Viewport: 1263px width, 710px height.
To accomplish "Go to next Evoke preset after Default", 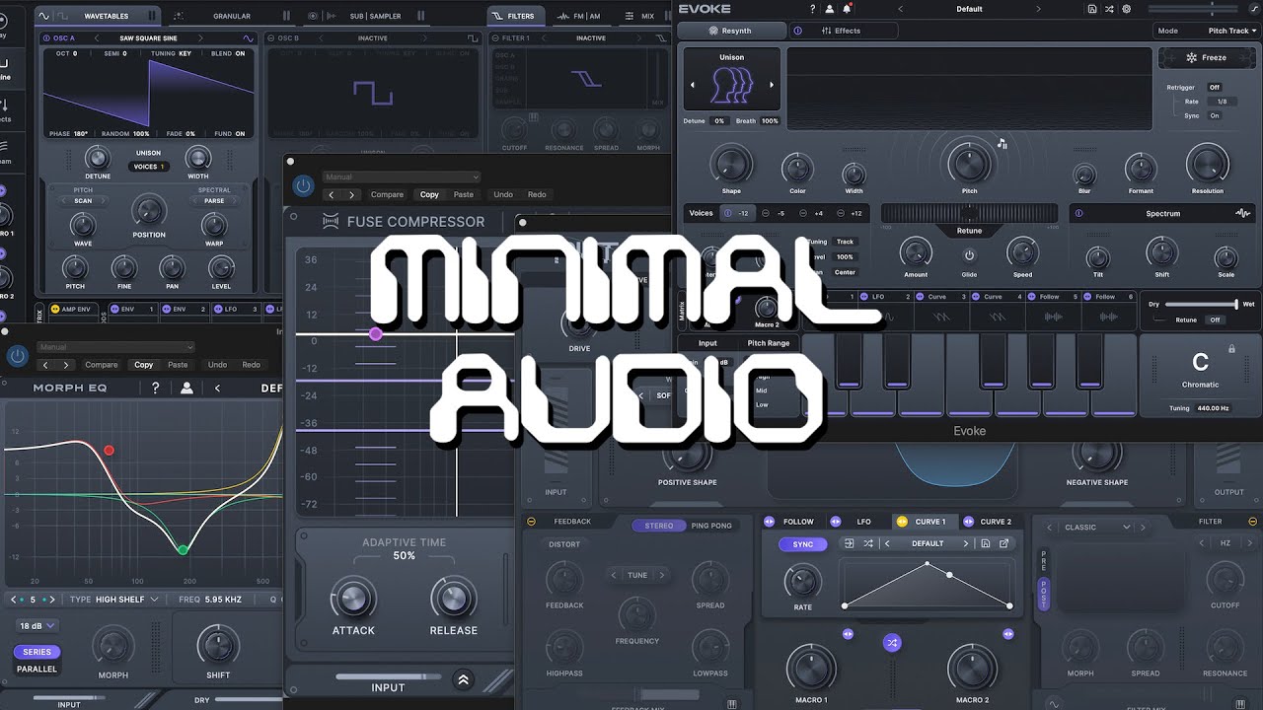I will point(1038,9).
